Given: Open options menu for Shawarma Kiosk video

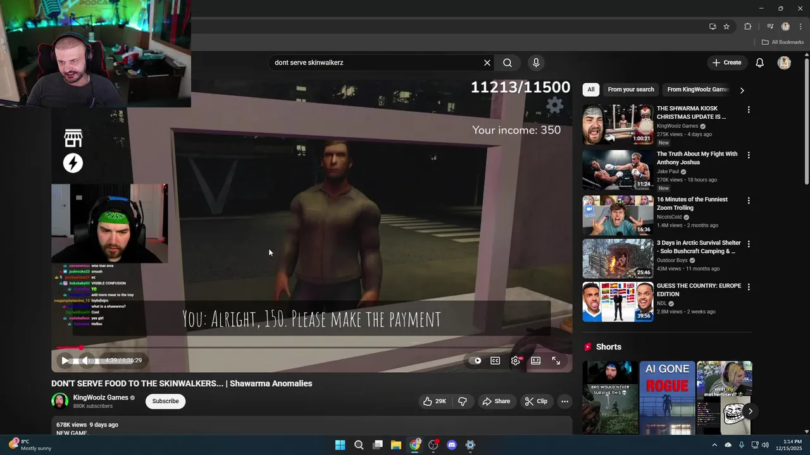Looking at the screenshot, I should [749, 110].
